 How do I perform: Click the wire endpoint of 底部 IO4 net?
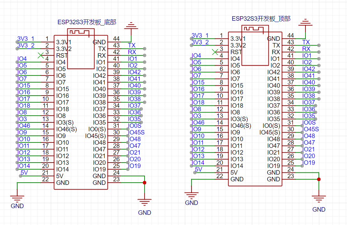tap(17, 62)
